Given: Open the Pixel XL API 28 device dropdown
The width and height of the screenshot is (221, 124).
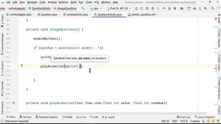Looking at the screenshot, I should point(119,8).
